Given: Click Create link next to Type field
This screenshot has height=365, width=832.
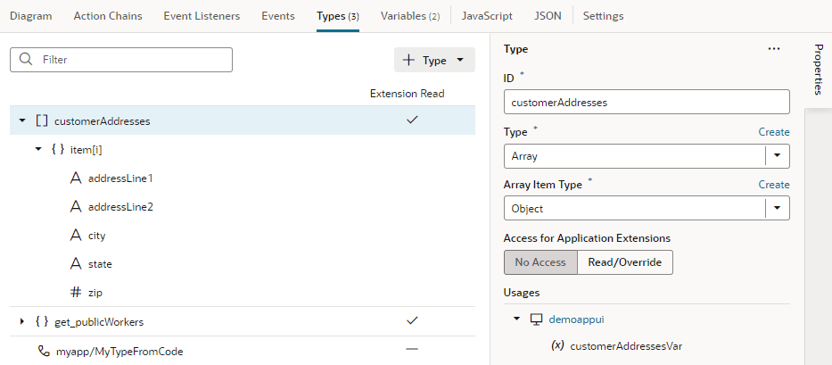Looking at the screenshot, I should coord(774,132).
